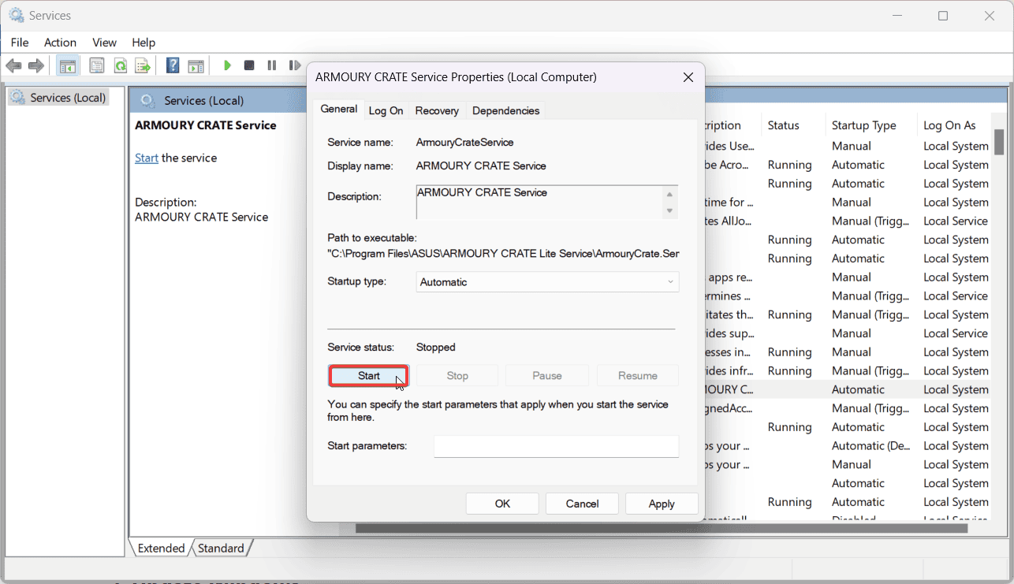The image size is (1014, 584).
Task: Click Stopped service status text
Action: [x=436, y=348]
